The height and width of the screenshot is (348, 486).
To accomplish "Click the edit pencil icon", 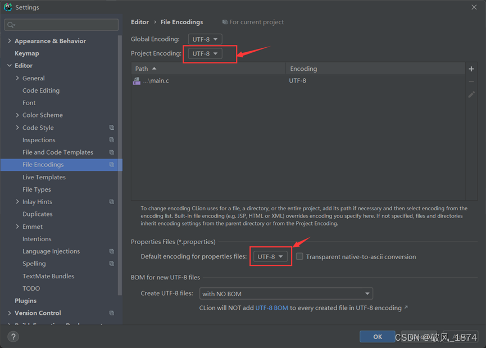I will (x=471, y=94).
